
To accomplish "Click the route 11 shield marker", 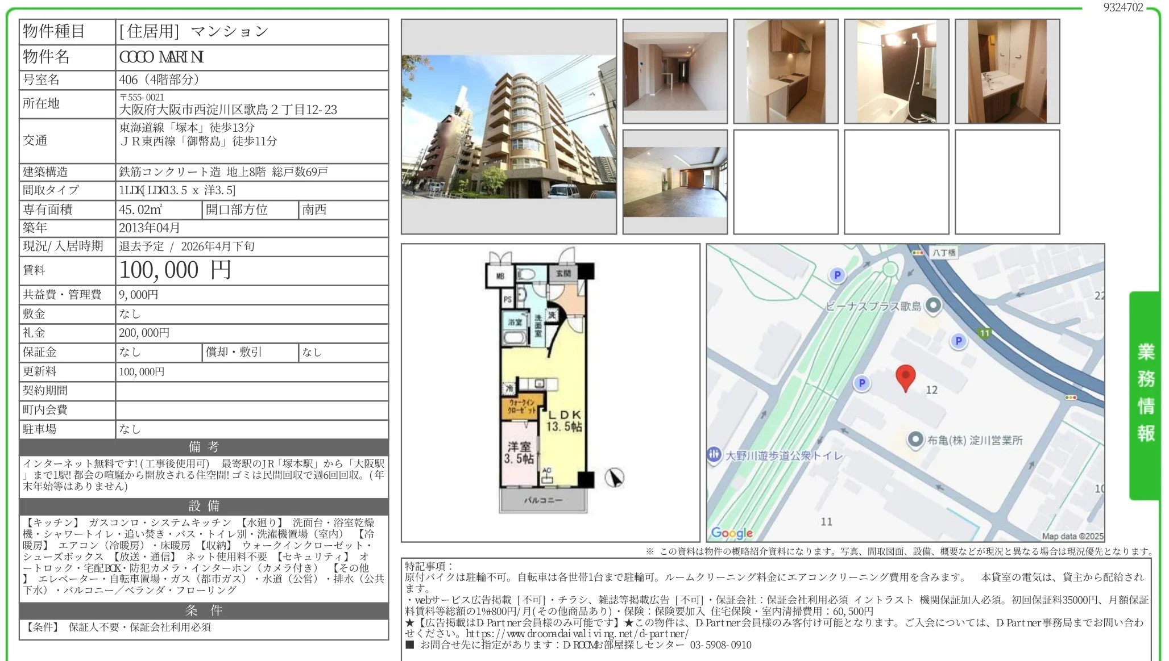I will pos(985,333).
